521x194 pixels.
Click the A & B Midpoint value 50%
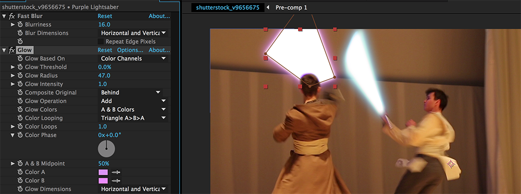pyautogui.click(x=104, y=163)
